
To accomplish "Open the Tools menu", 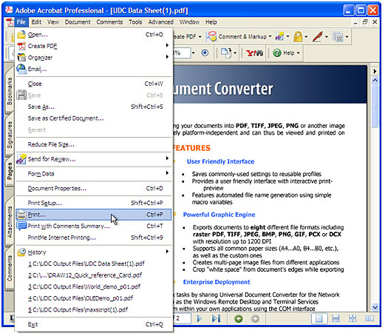I will tap(135, 22).
